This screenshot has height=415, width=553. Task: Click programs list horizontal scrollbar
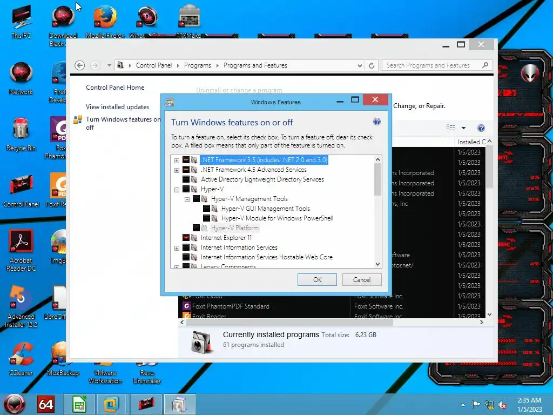coord(289,322)
